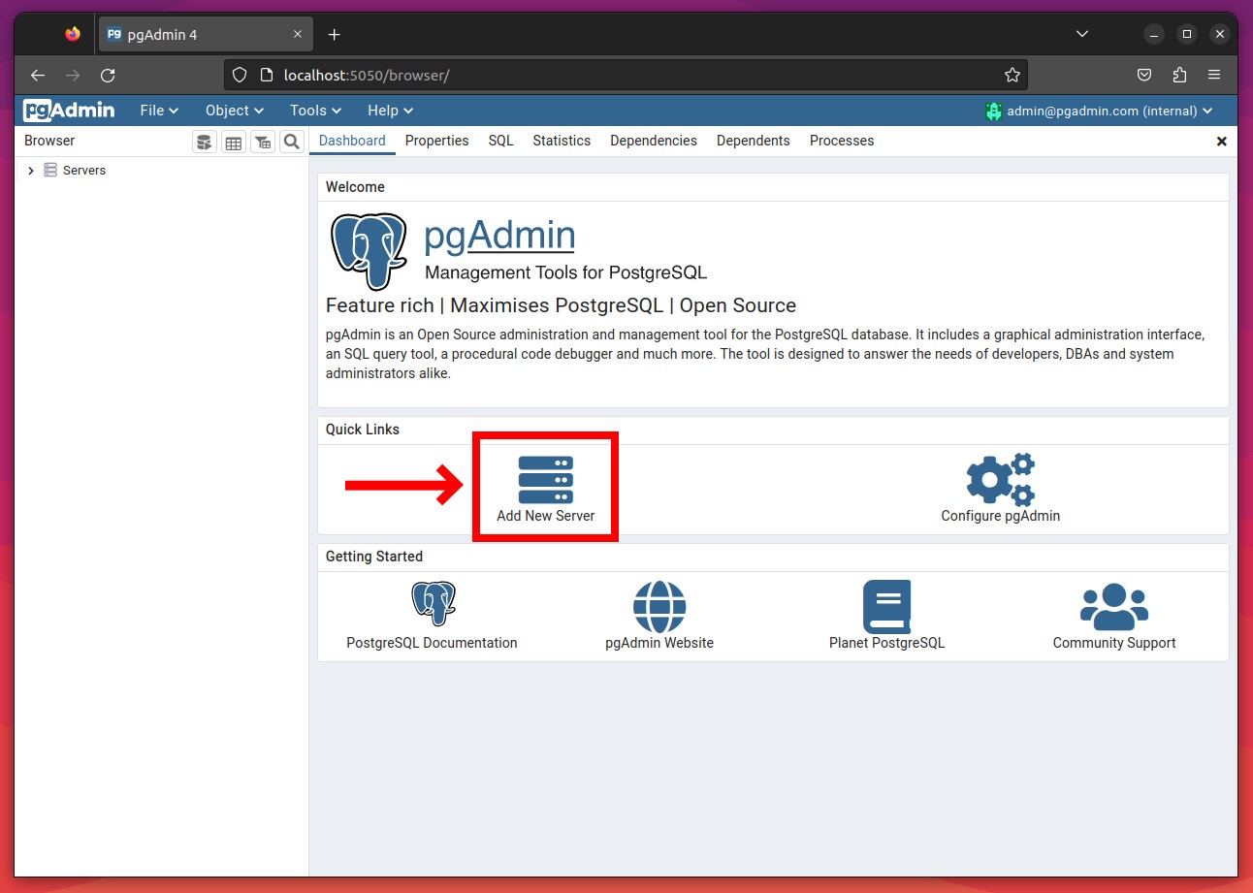Screen dimensions: 1253x893
Task: Switch to the Dashboard tab
Action: [x=352, y=141]
